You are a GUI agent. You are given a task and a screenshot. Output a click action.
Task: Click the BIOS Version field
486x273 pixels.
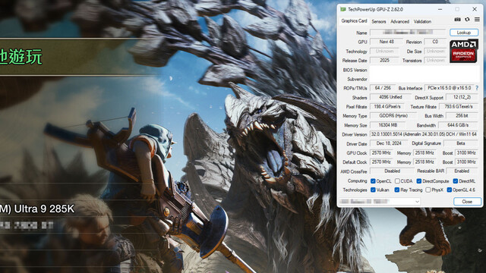[x=424, y=70]
